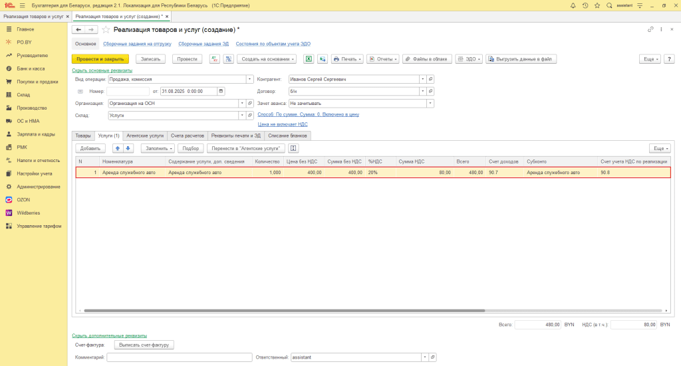Screen dimensions: 681x366
Task: Click the Записать button
Action: pos(151,59)
